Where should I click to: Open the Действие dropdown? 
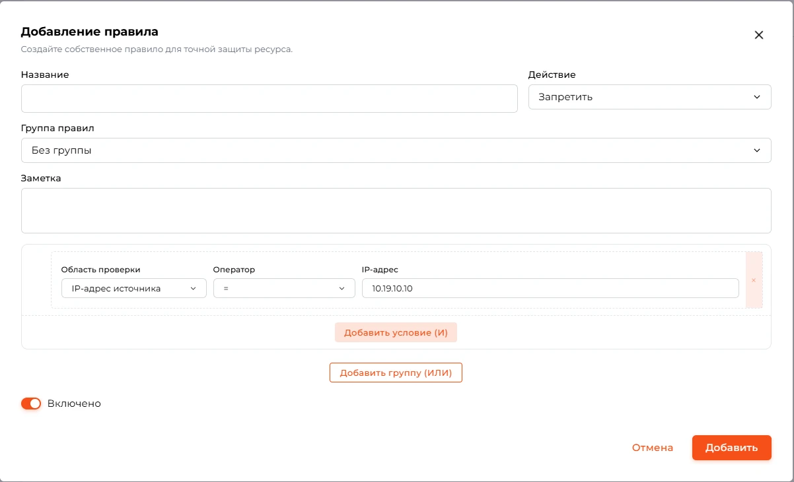pos(649,97)
